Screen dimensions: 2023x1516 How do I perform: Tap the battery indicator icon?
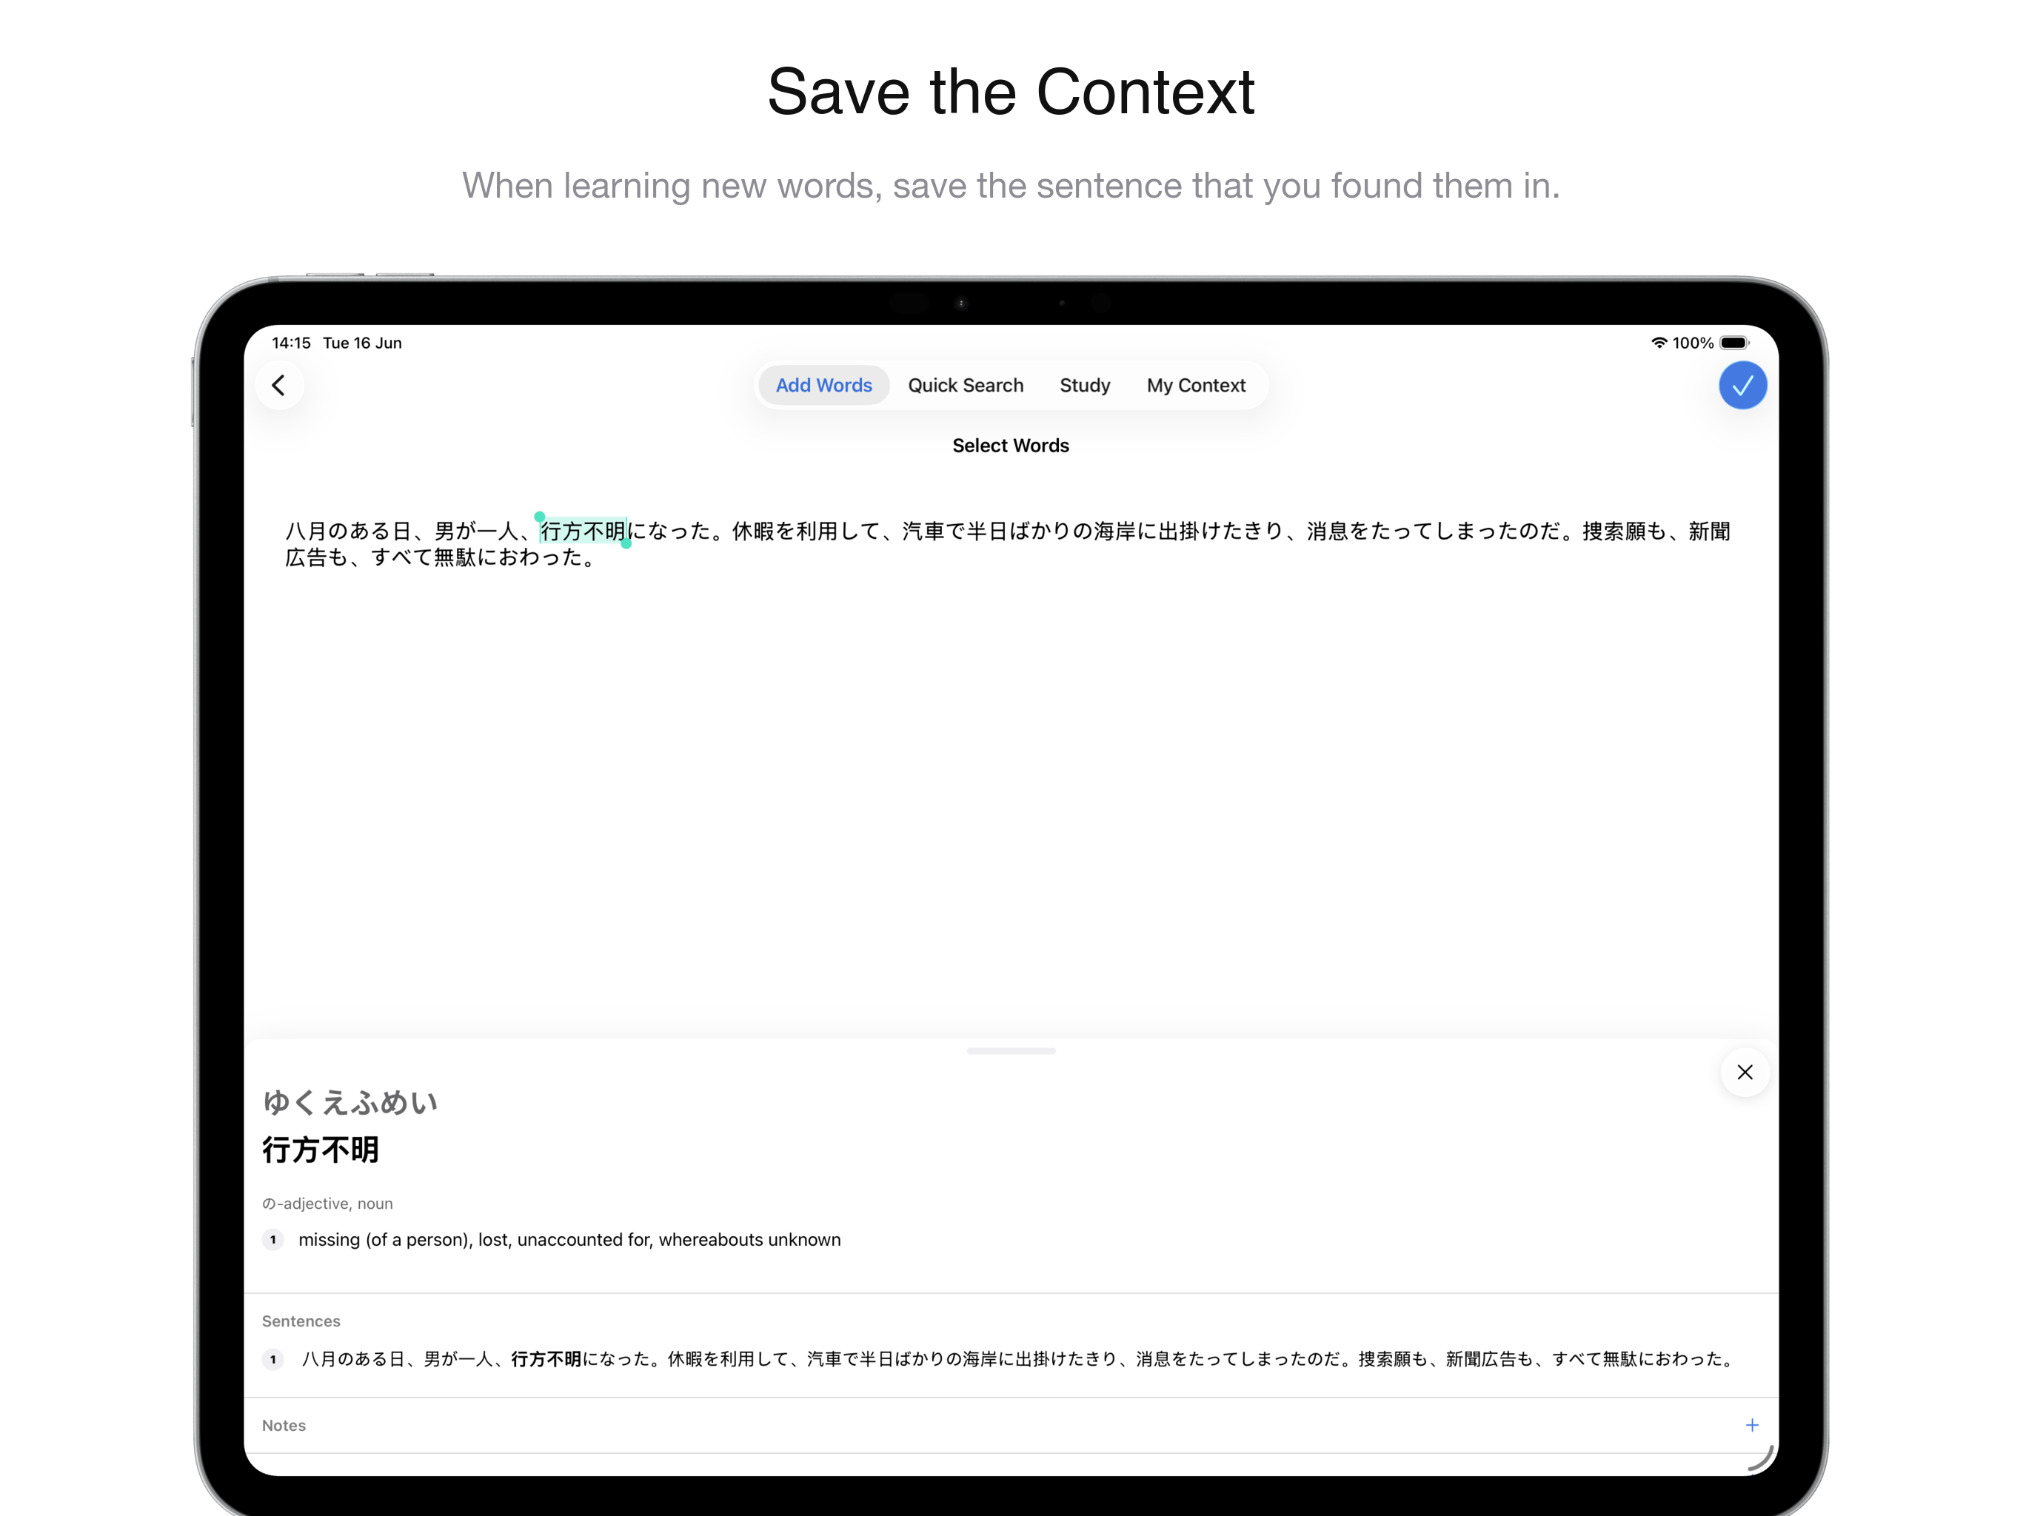pyautogui.click(x=1734, y=343)
